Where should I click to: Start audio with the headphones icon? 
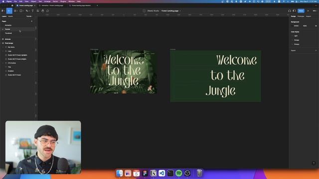[x=290, y=11]
